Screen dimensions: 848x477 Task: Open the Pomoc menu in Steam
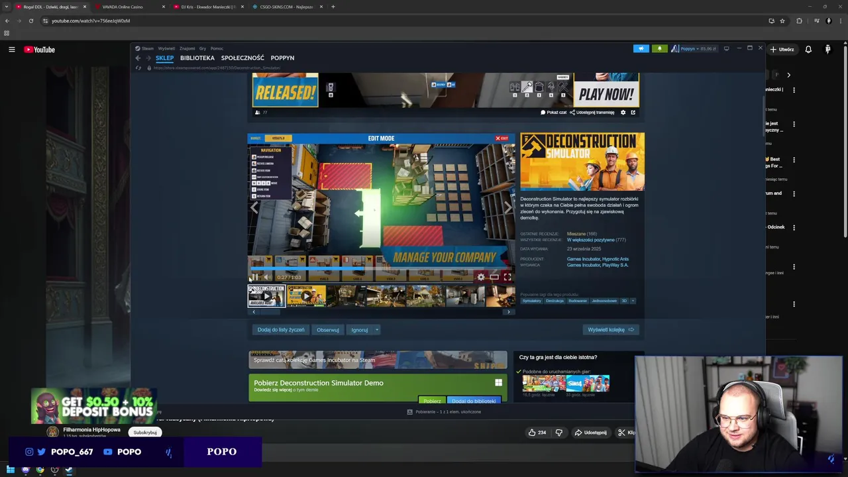pyautogui.click(x=217, y=48)
